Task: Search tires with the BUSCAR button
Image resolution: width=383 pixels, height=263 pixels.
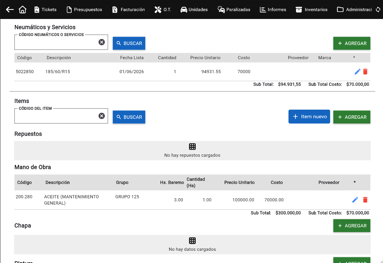Action: (129, 43)
